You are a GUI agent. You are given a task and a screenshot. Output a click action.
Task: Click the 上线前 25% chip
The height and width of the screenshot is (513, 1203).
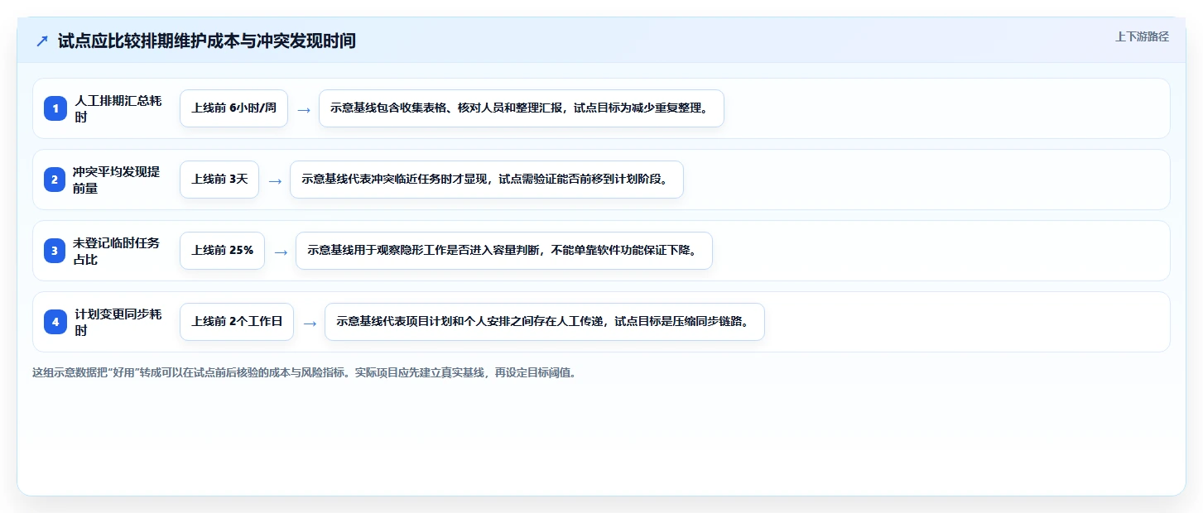(222, 251)
